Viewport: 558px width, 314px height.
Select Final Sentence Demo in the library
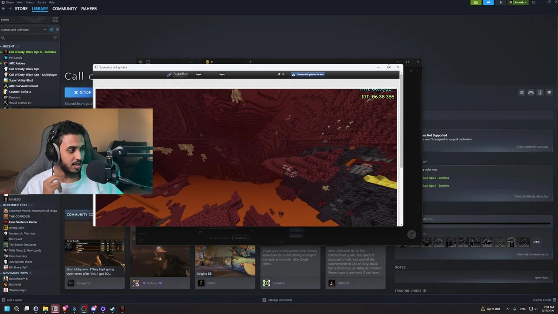pyautogui.click(x=23, y=222)
